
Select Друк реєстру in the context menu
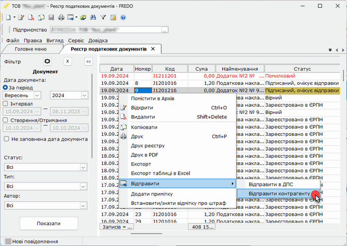click(x=178, y=146)
